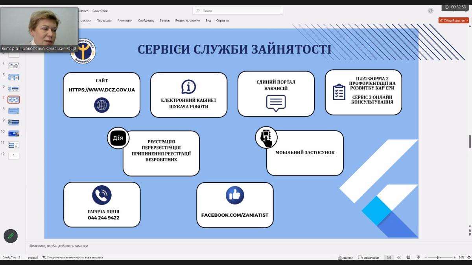
Task: Toggle the Заметки notes pane
Action: click(345, 258)
